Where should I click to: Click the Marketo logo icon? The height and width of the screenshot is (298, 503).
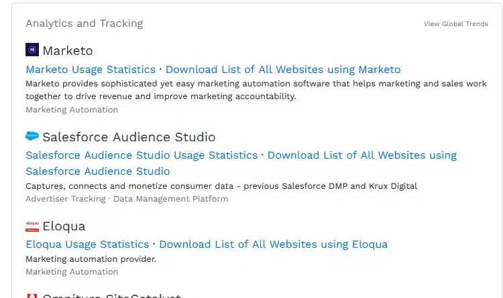coord(32,50)
